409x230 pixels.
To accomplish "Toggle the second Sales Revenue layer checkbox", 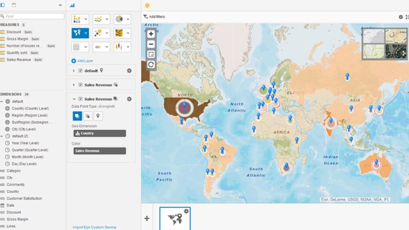I will (x=81, y=85).
